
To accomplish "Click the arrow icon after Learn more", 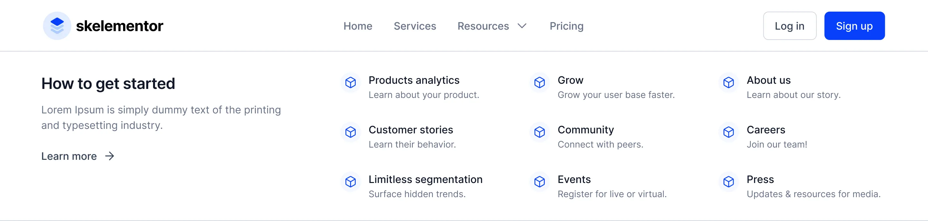I will pyautogui.click(x=110, y=156).
